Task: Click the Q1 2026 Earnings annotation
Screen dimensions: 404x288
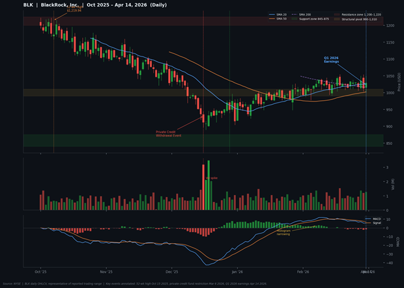Action: 331,60
